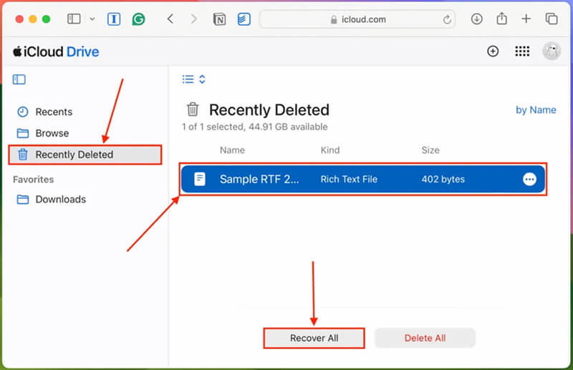This screenshot has width=573, height=370.
Task: Select Recently Deleted in the sidebar
Action: [x=85, y=155]
